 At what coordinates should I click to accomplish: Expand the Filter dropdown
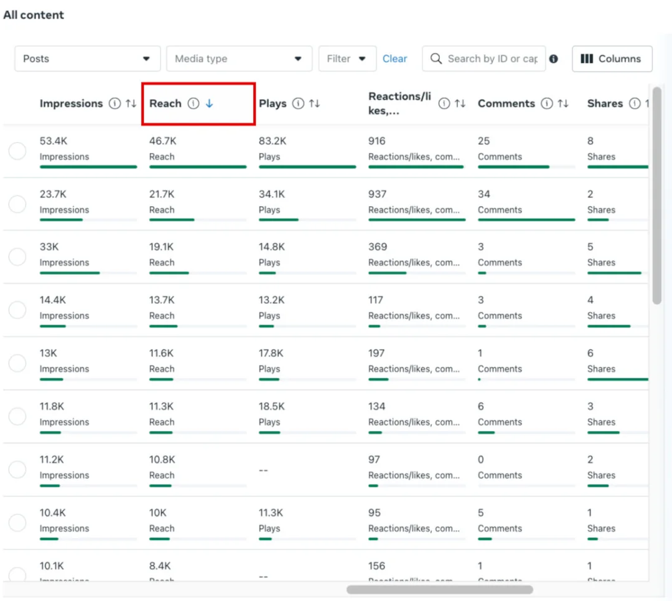tap(347, 59)
